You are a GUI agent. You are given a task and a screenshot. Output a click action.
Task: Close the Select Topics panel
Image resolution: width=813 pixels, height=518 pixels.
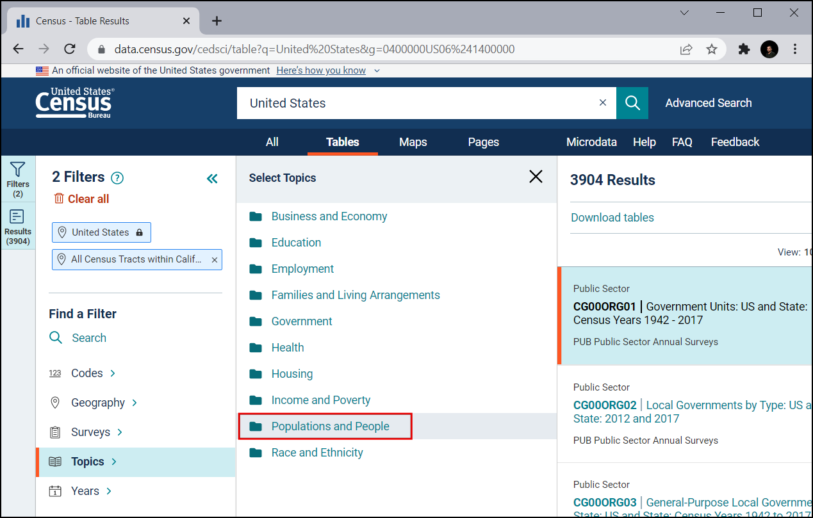536,177
